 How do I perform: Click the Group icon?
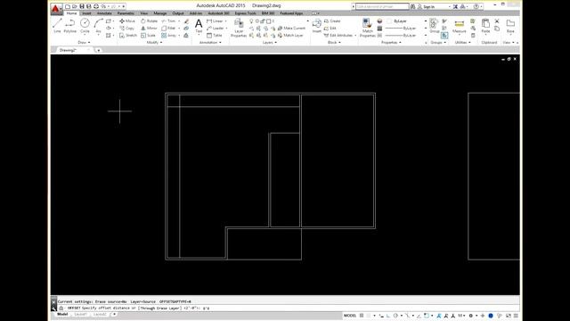[434, 26]
